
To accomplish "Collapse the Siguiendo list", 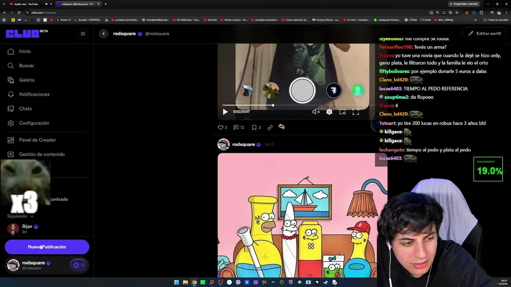I will click(20, 216).
